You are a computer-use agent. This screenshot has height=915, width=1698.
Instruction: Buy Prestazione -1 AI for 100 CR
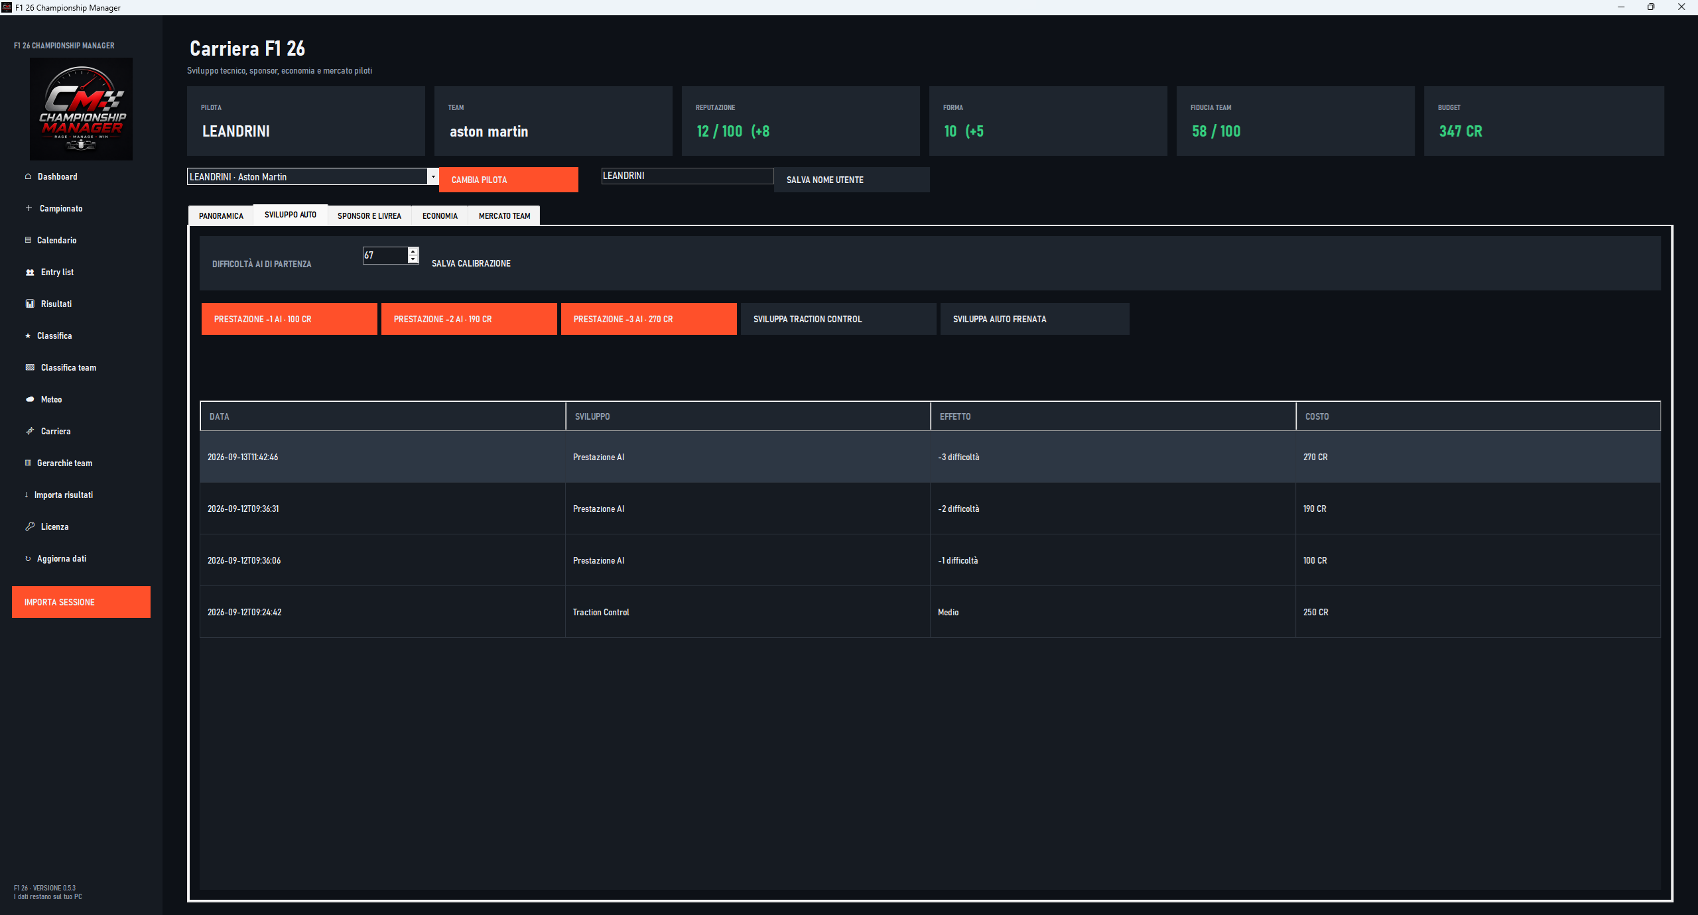(289, 319)
